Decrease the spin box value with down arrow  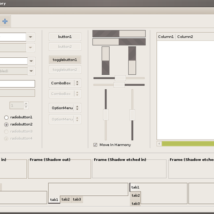26,107
